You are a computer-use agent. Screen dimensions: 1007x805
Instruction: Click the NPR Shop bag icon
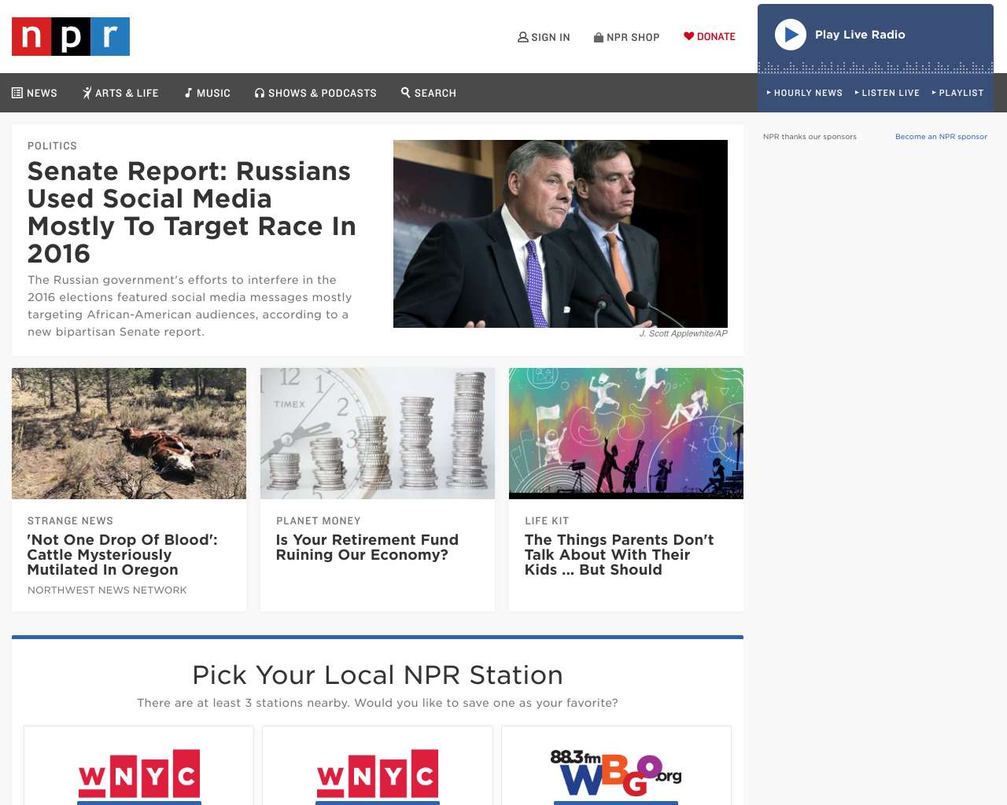tap(599, 37)
